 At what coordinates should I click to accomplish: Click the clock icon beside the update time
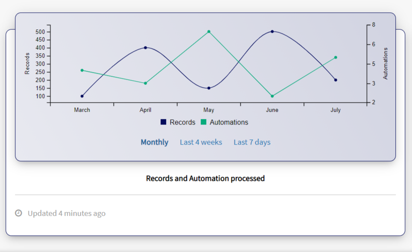pyautogui.click(x=18, y=213)
